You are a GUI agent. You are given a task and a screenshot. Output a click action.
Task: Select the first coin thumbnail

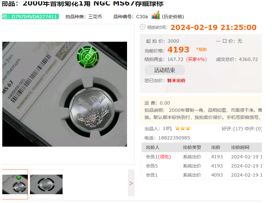pyautogui.click(x=15, y=184)
